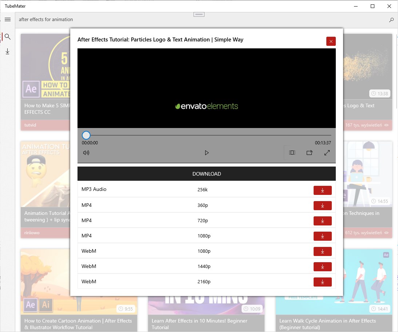This screenshot has height=332, width=398.
Task: Click the elapsed time 00:00:00 label
Action: [x=90, y=143]
